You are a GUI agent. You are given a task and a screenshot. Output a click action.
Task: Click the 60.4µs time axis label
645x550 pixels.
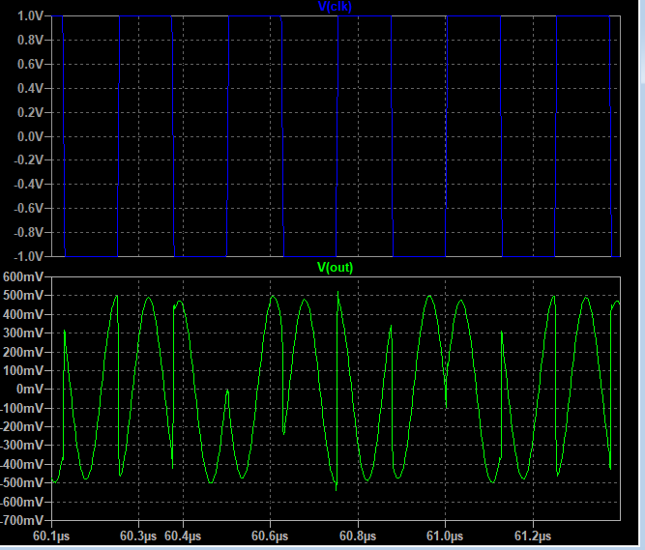click(x=183, y=536)
